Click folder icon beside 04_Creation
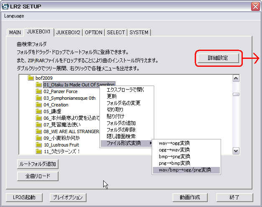This screenshot has height=207, width=262. 39,105
